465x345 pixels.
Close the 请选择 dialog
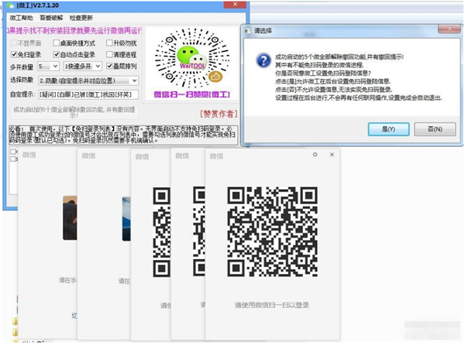(449, 29)
